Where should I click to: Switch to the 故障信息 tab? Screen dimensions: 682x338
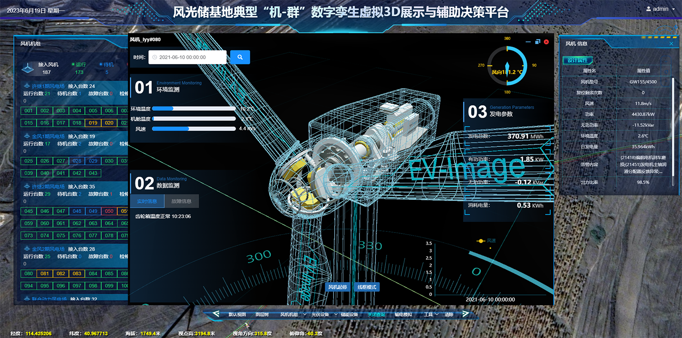181,201
